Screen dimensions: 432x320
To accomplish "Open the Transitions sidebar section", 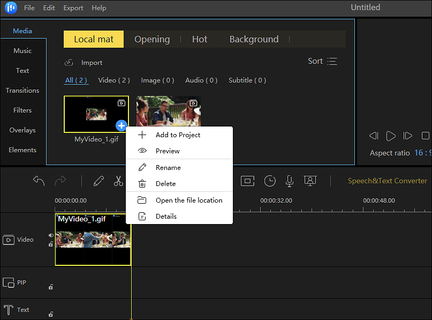I will 22,91.
